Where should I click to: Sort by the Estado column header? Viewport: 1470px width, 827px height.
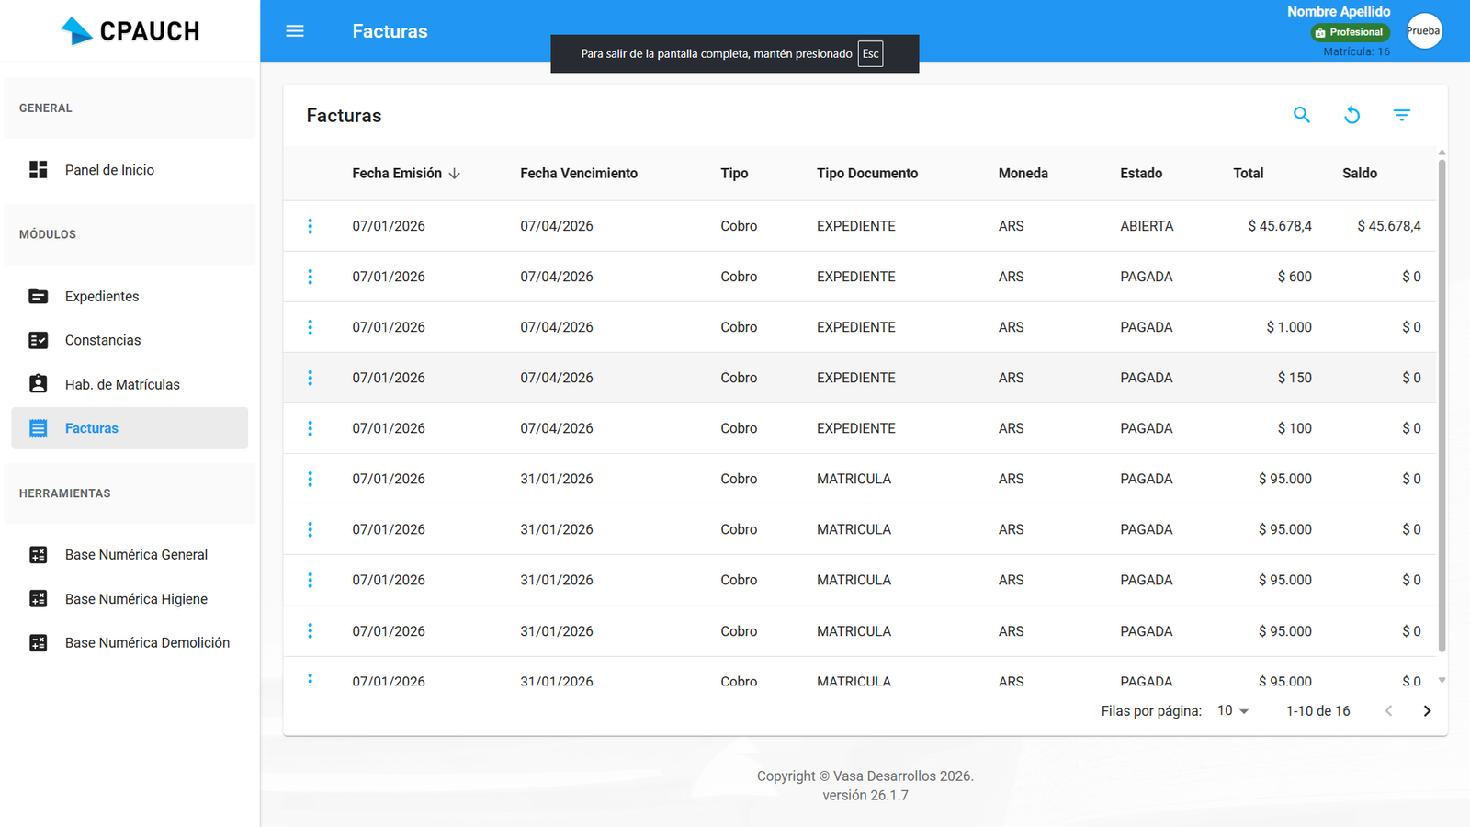pos(1141,173)
